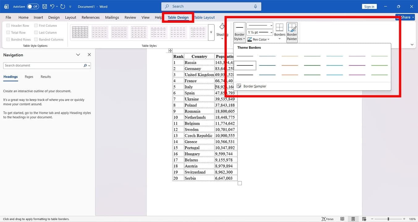Switch to Print Layout view
Image resolution: width=418 pixels, height=222 pixels.
(353, 219)
